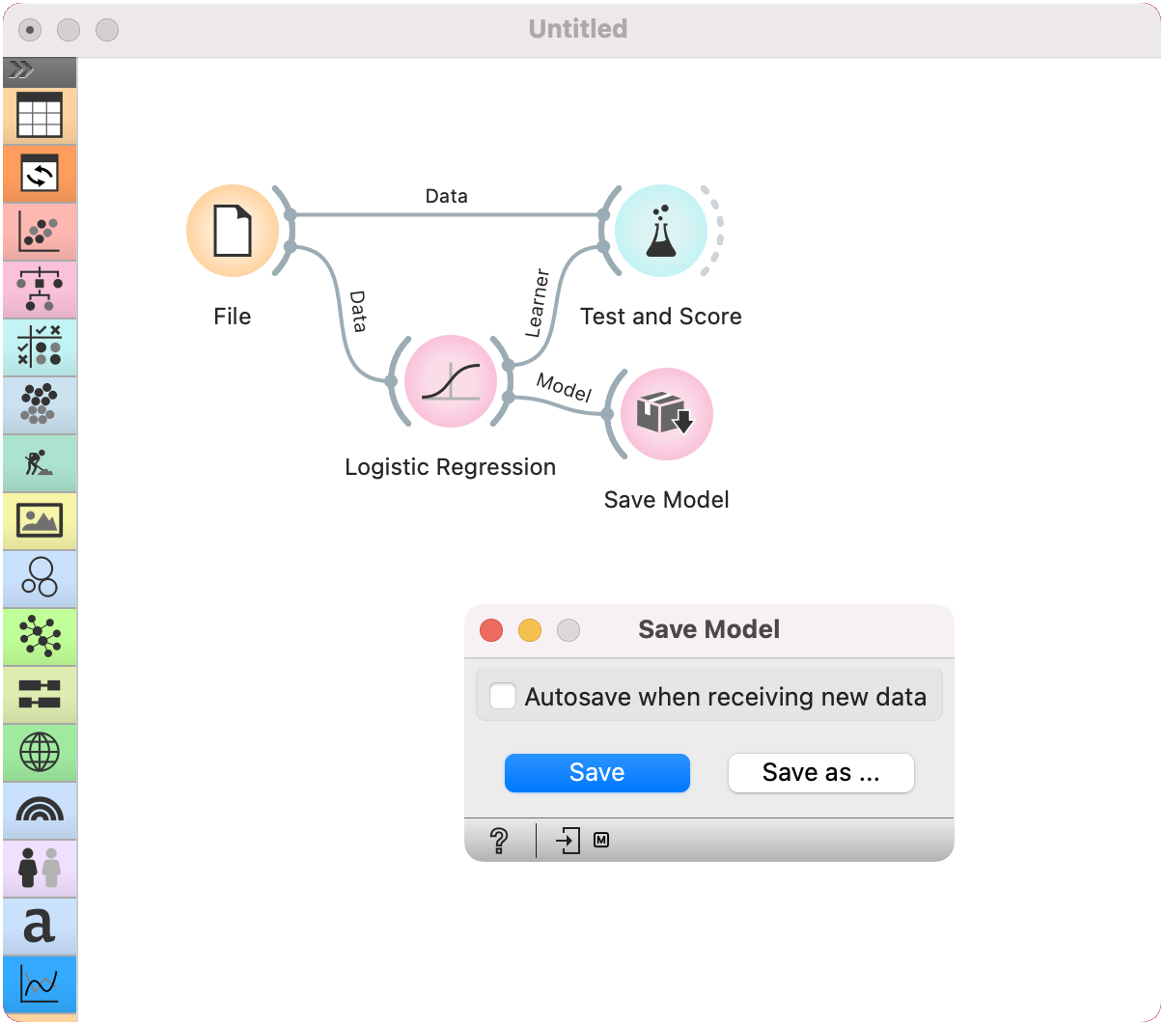Open the Logistic Regression widget
The image size is (1164, 1025).
(450, 381)
